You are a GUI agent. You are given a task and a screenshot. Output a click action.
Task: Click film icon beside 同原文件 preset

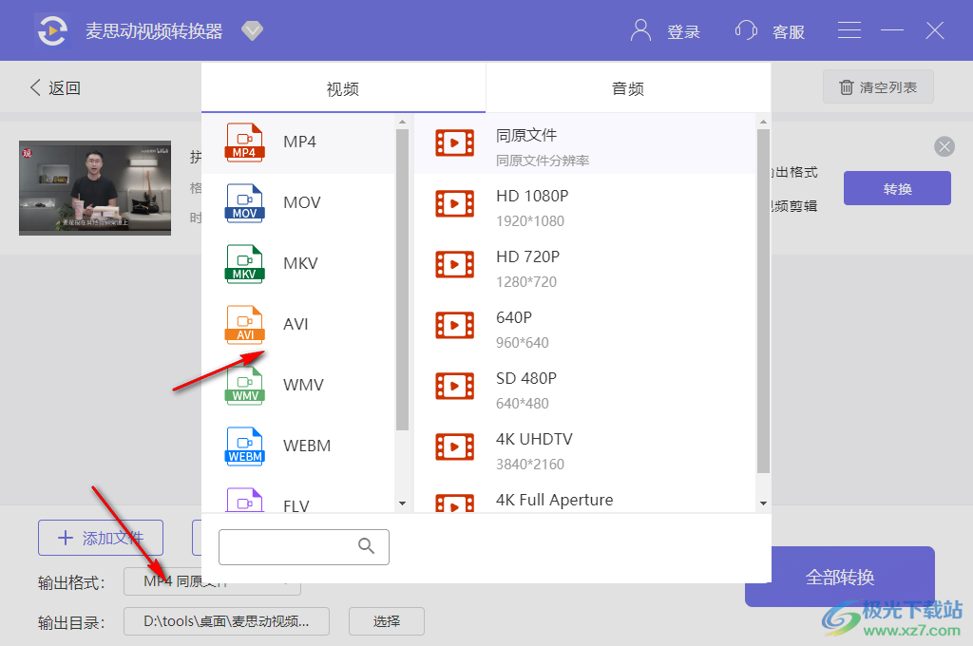[x=454, y=142]
